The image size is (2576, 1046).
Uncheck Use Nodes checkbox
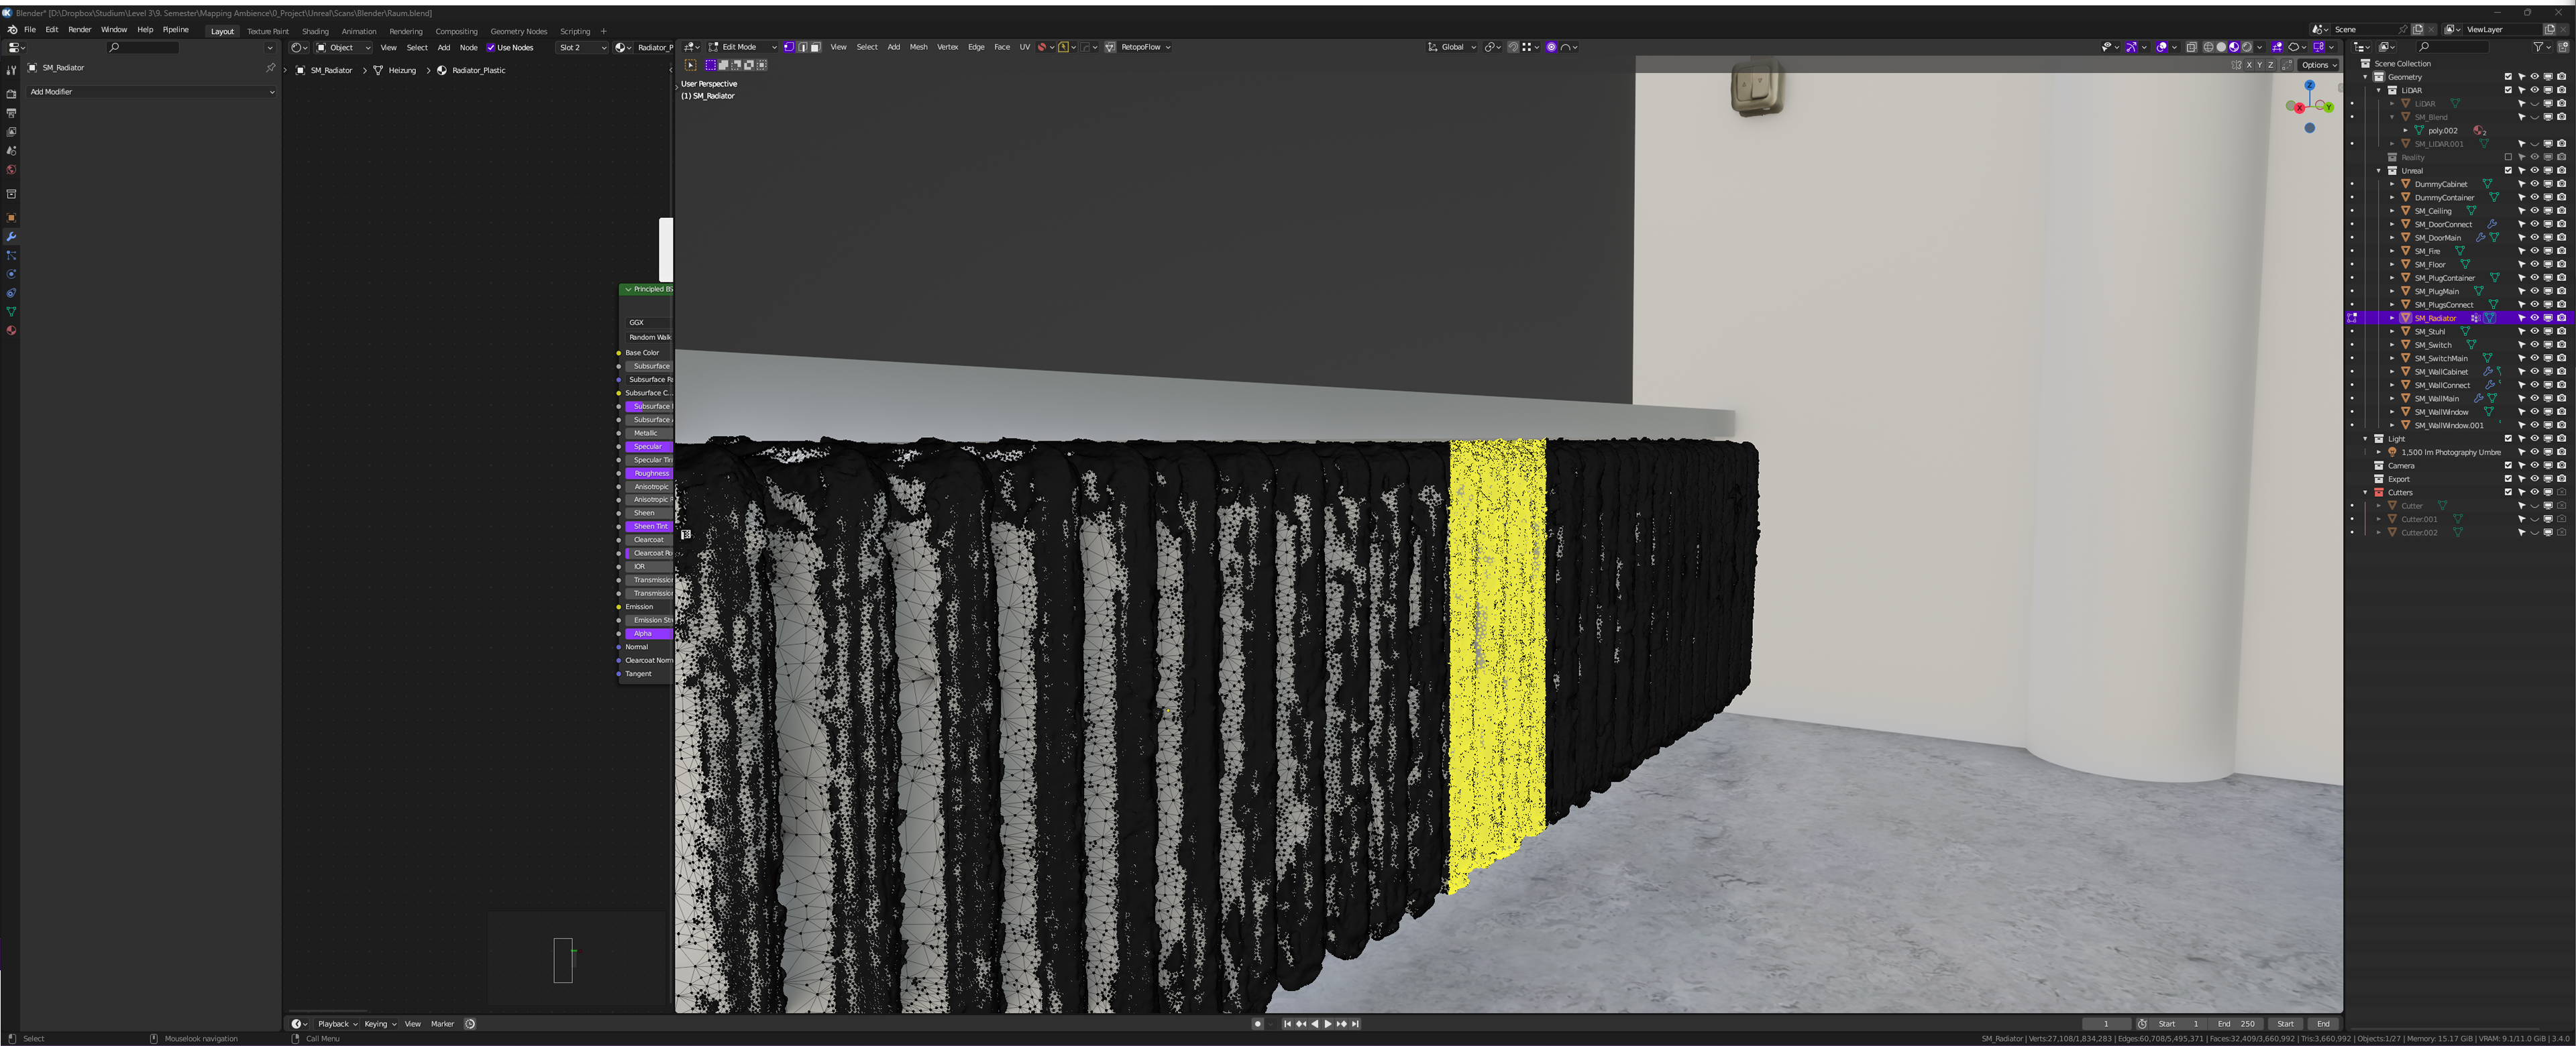491,47
